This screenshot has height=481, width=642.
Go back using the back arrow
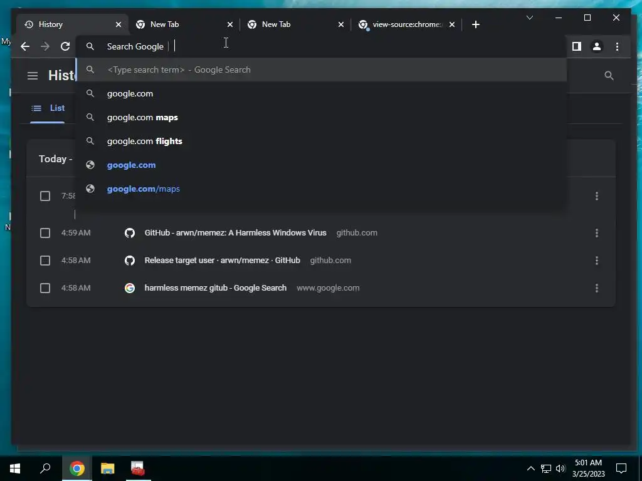pos(25,46)
